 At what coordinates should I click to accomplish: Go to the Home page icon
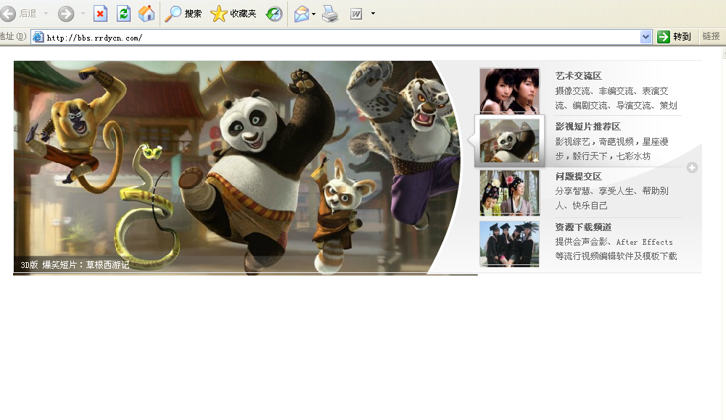click(147, 14)
